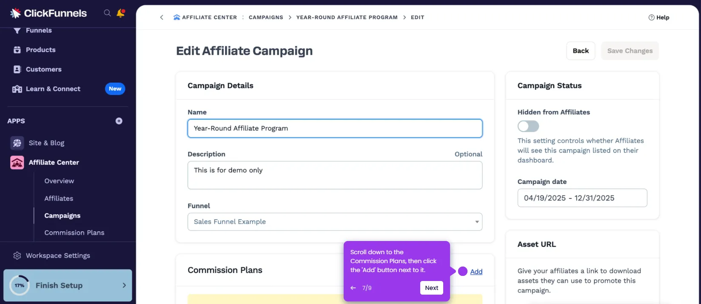Viewport: 701px width, 304px height.
Task: Click the Campaign date field
Action: point(582,198)
